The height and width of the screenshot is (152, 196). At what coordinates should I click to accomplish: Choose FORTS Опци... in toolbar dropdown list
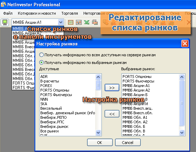point(23,83)
